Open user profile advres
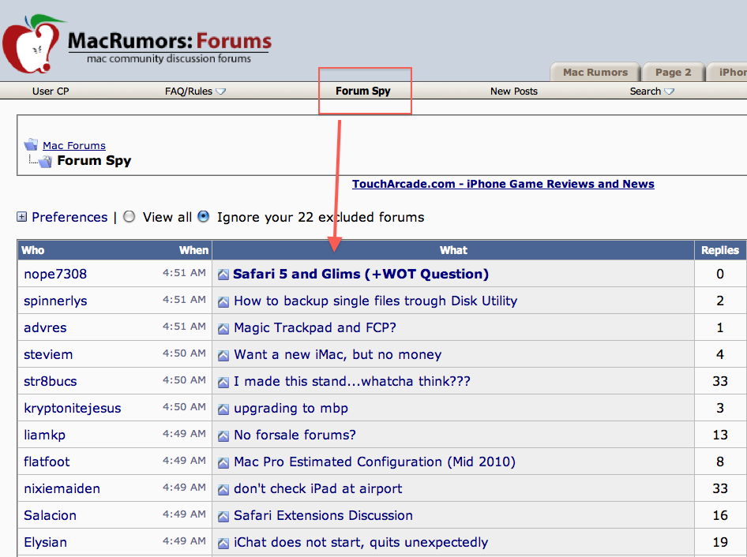 click(x=45, y=328)
